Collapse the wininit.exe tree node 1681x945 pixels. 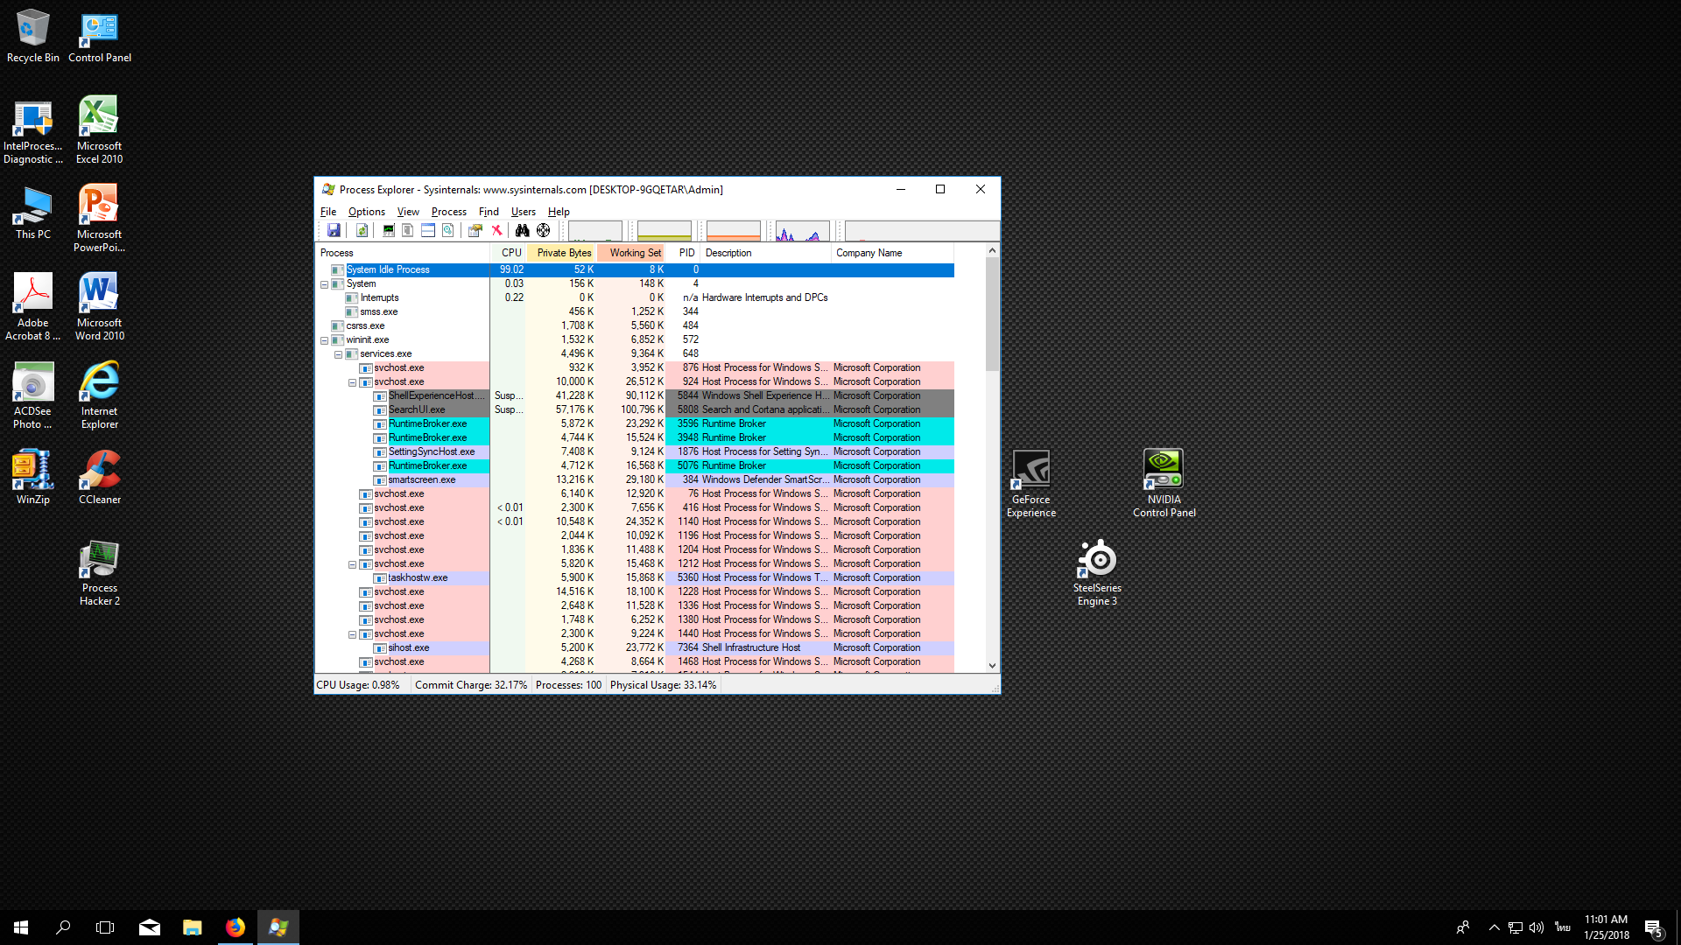click(x=324, y=340)
